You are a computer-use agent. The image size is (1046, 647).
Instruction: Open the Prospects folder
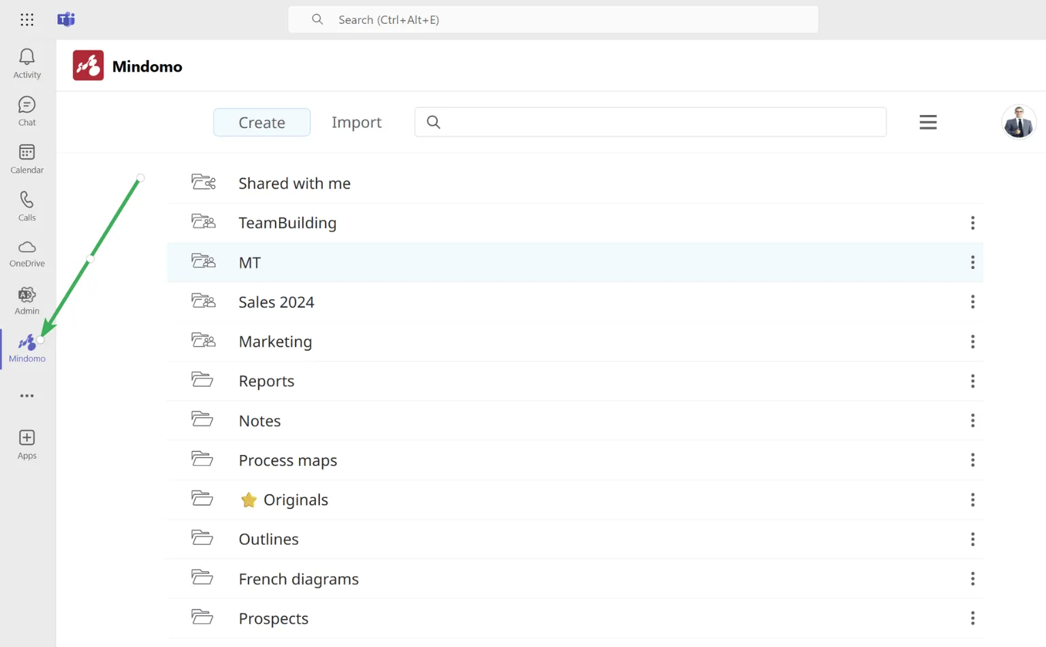click(x=575, y=618)
